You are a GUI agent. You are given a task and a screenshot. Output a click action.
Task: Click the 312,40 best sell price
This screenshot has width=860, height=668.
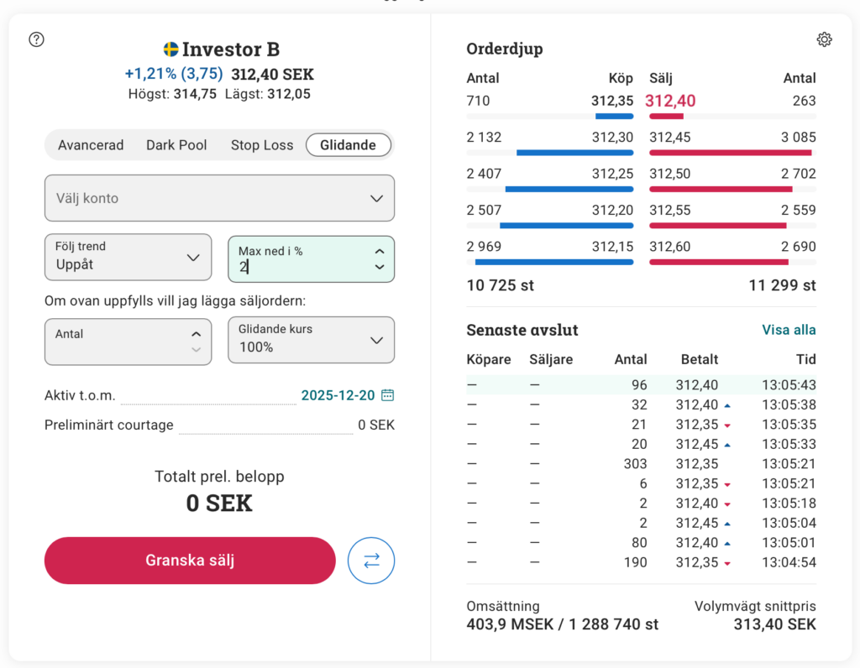click(x=670, y=102)
